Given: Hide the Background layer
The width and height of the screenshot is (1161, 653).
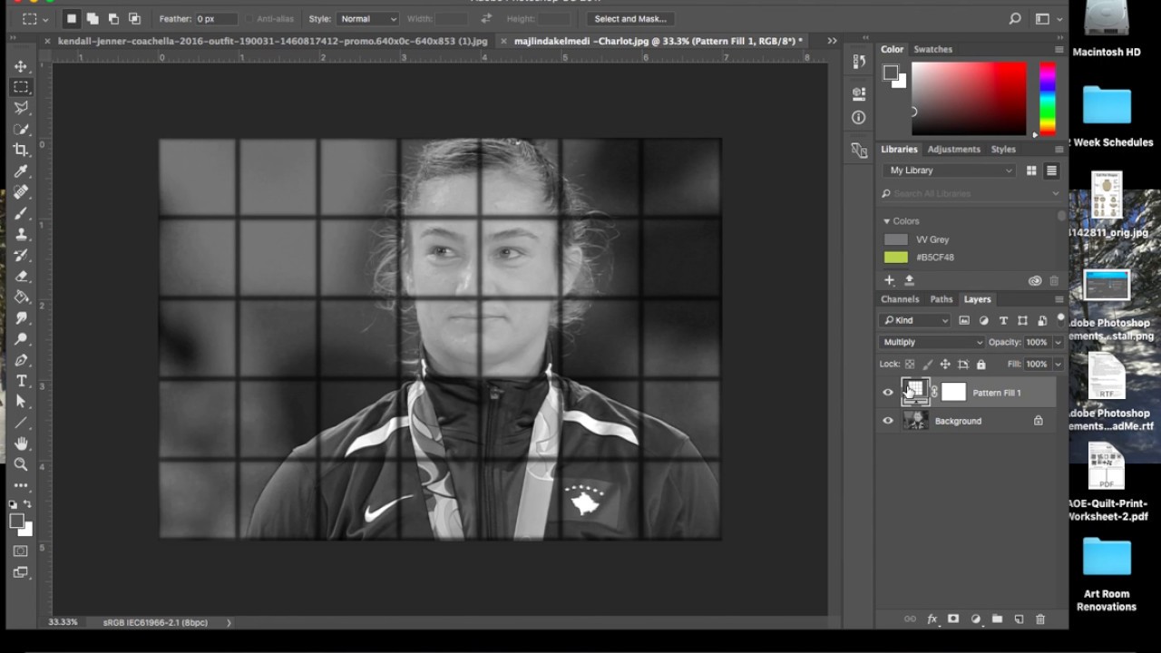Looking at the screenshot, I should click(888, 421).
